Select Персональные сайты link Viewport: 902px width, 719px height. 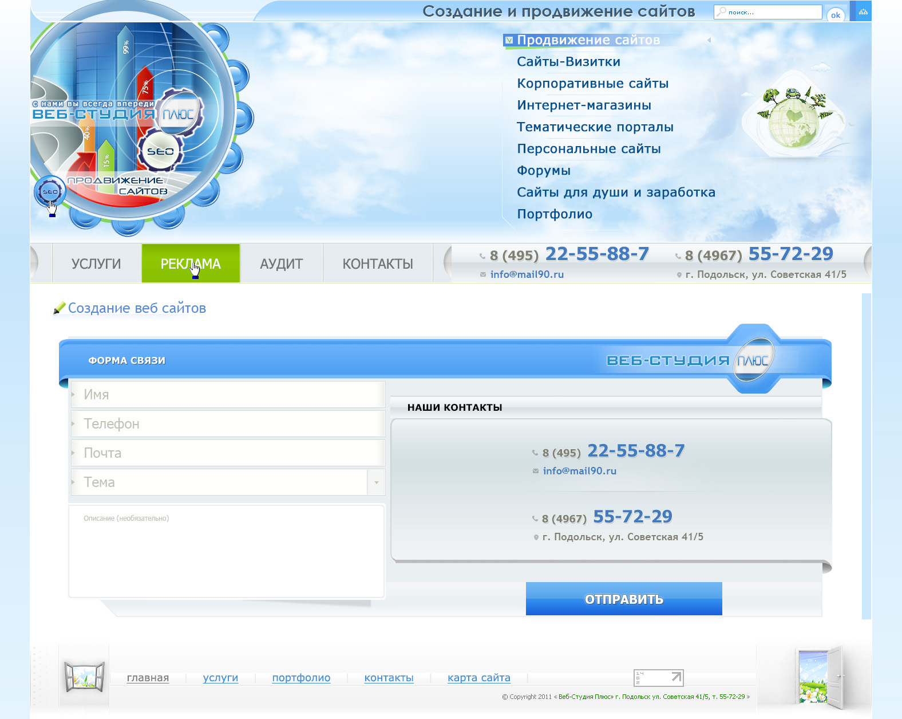588,149
